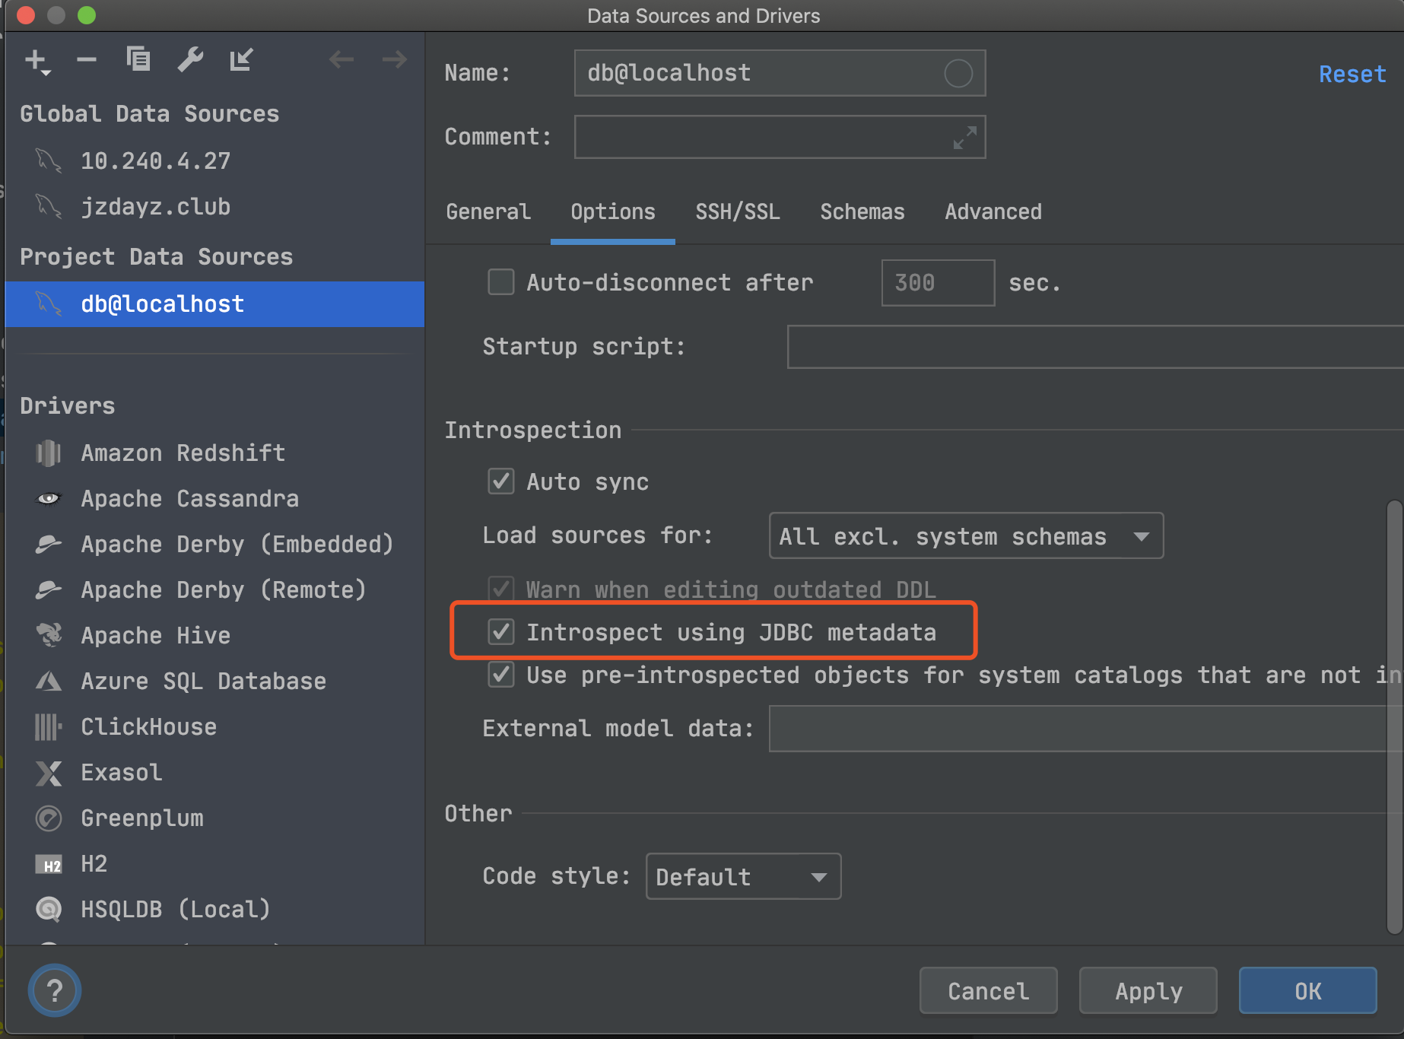The width and height of the screenshot is (1404, 1039).
Task: Enable Auto-disconnect after checkbox
Action: pyautogui.click(x=501, y=282)
